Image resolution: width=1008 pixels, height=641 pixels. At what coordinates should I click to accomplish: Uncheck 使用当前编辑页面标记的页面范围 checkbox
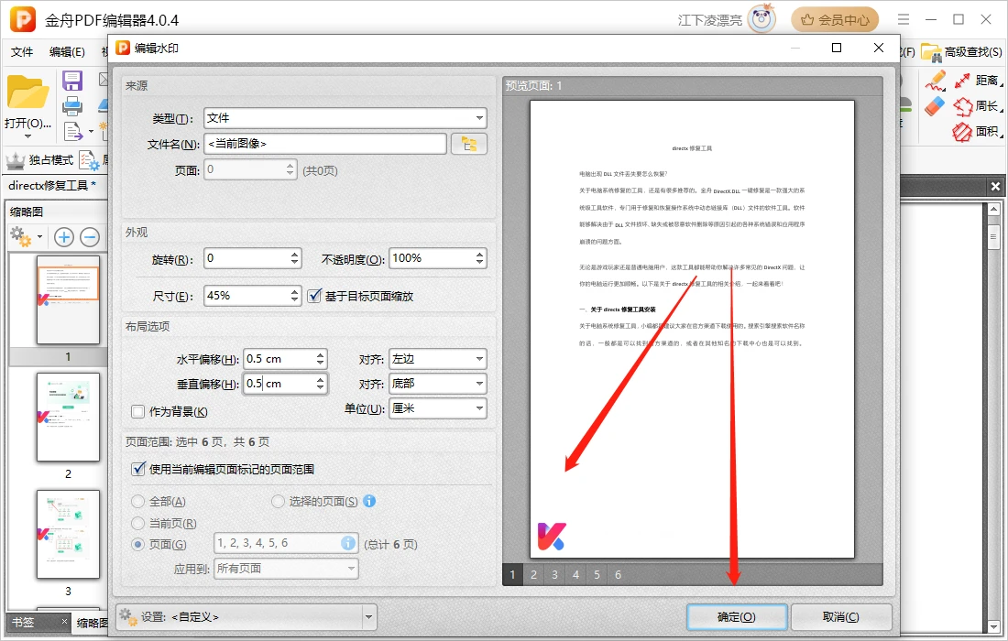point(138,469)
